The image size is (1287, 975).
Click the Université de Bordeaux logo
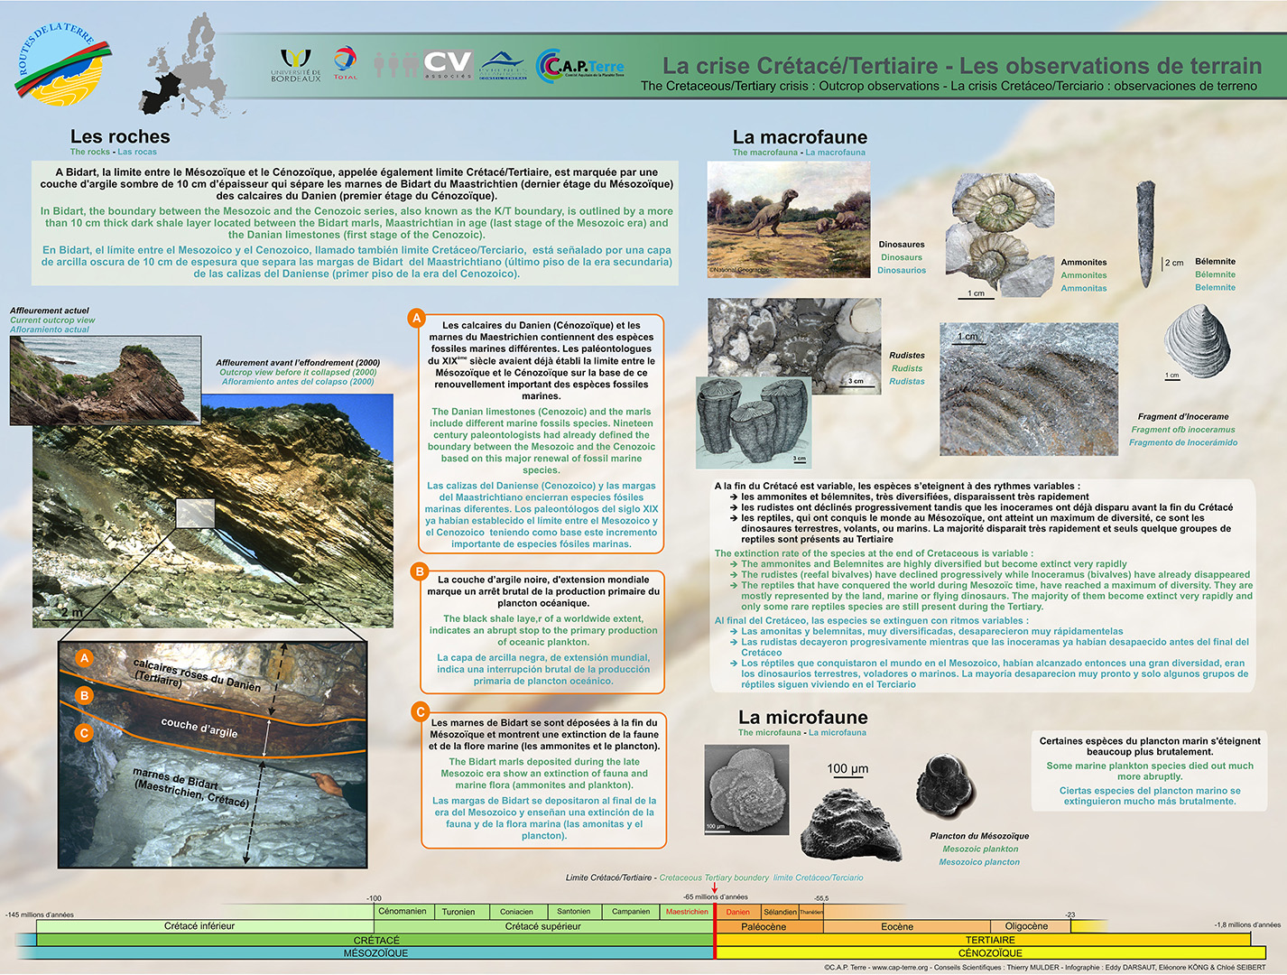296,65
